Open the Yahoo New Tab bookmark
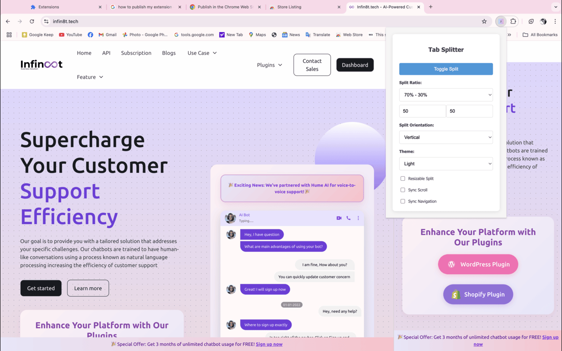 click(x=231, y=35)
